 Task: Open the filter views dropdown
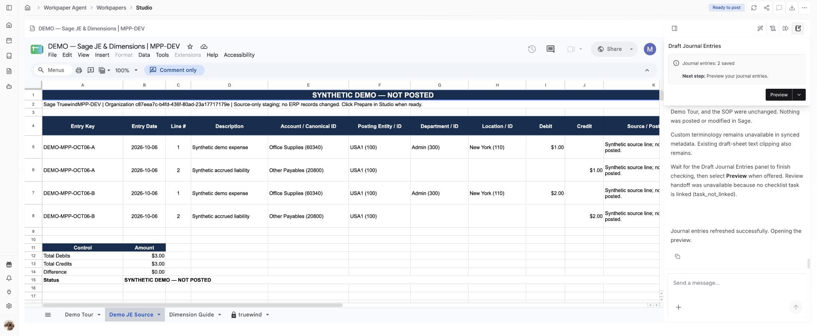105,70
